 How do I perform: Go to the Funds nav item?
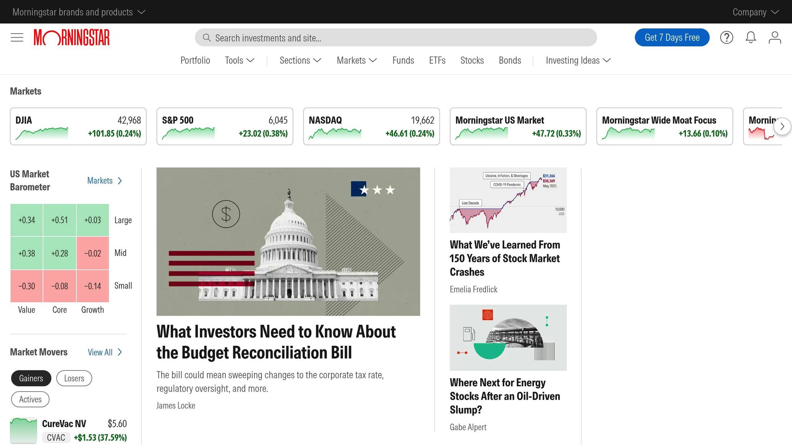(403, 60)
